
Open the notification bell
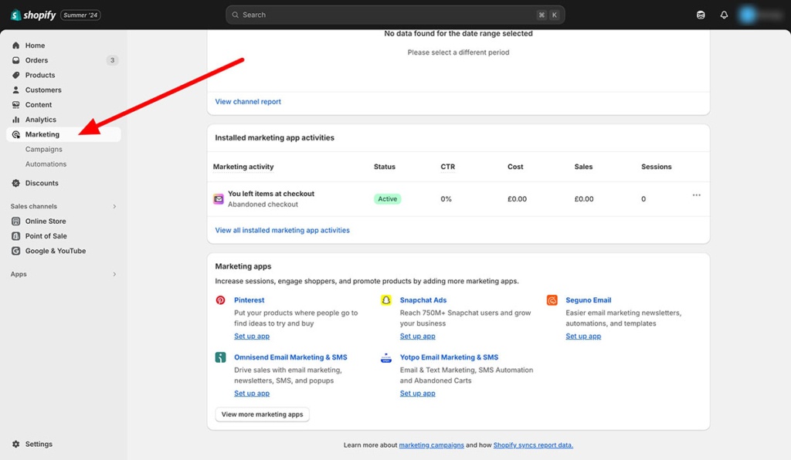coord(724,14)
